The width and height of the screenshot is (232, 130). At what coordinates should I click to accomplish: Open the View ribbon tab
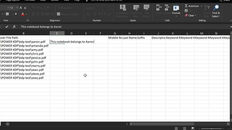(66, 0)
